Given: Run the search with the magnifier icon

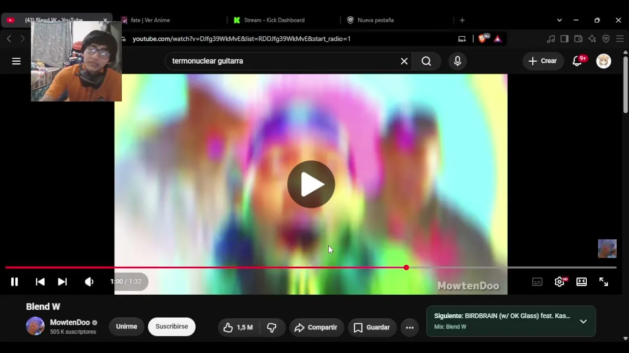Looking at the screenshot, I should (x=426, y=61).
